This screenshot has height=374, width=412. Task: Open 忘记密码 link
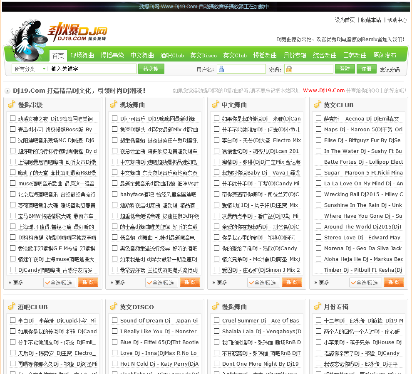[390, 69]
